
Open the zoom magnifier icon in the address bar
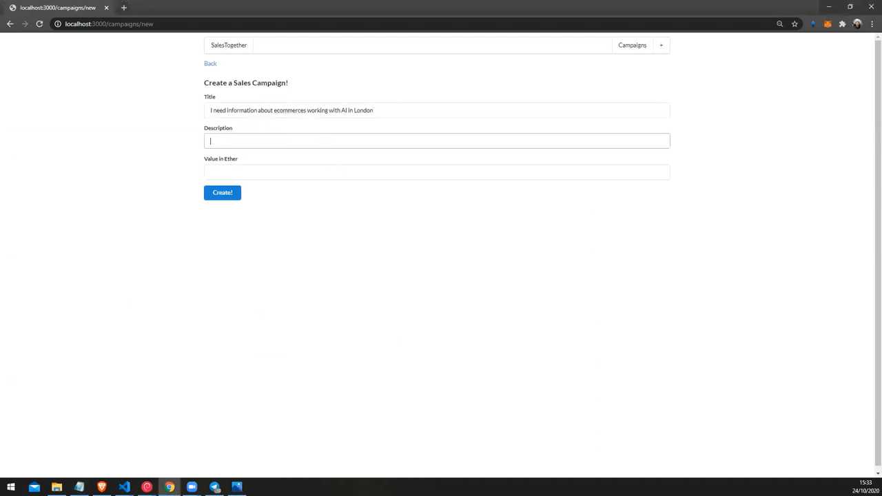[780, 23]
